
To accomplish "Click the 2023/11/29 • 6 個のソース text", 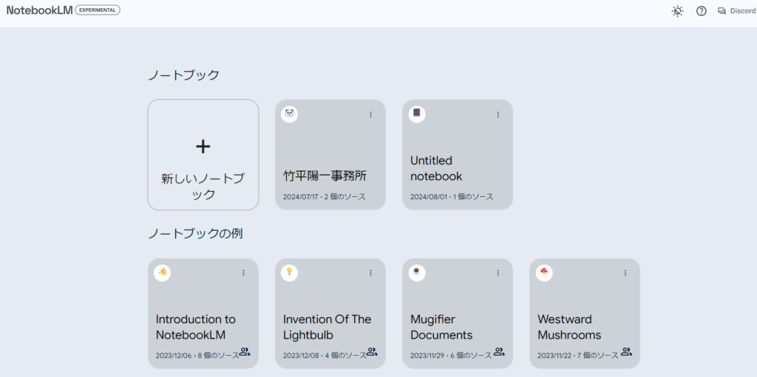I will coord(452,356).
